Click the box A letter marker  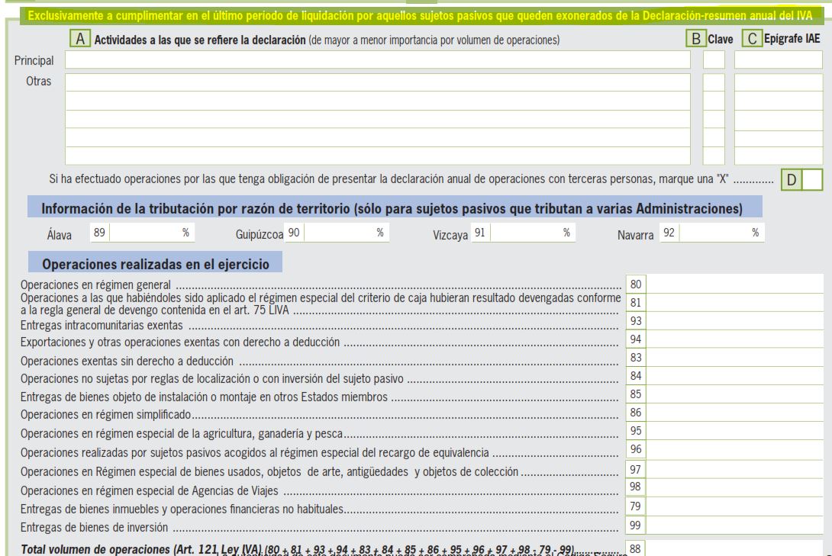[80, 39]
